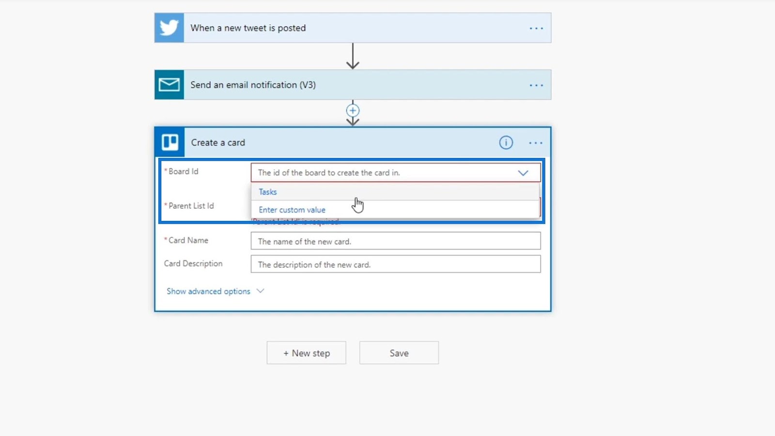
Task: Expand the 'When a new tweet is posted' step
Action: 353,28
